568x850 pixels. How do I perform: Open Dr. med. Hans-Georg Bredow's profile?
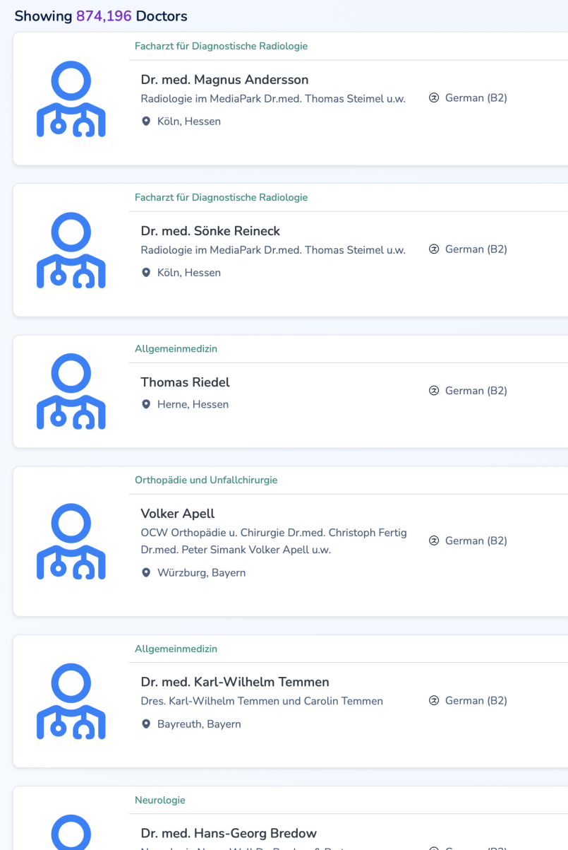point(229,833)
